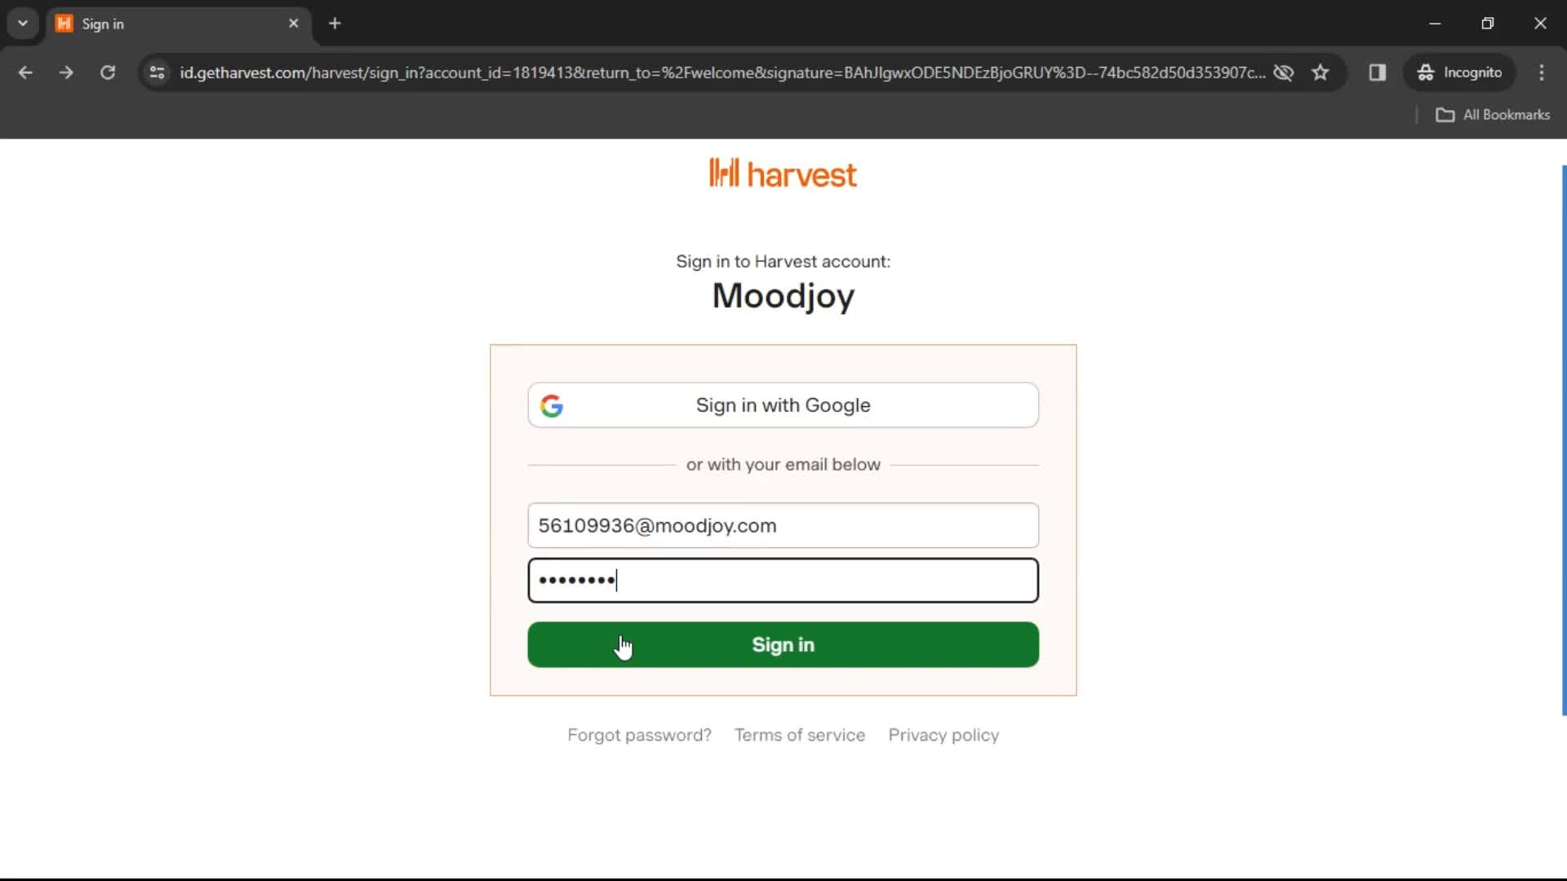Click the browser extensions puzzle icon
Screen dimensions: 1567x881
coord(1378,72)
